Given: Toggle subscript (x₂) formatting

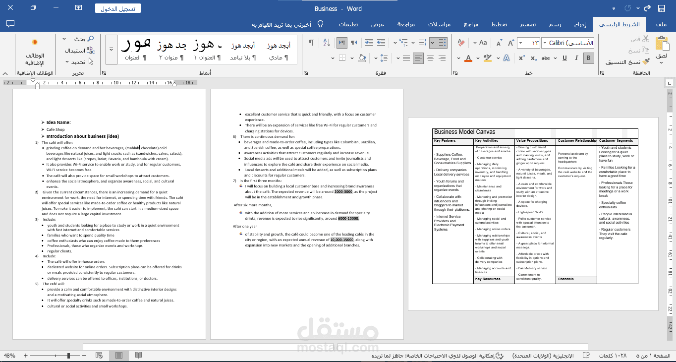Looking at the screenshot, I should [533, 58].
